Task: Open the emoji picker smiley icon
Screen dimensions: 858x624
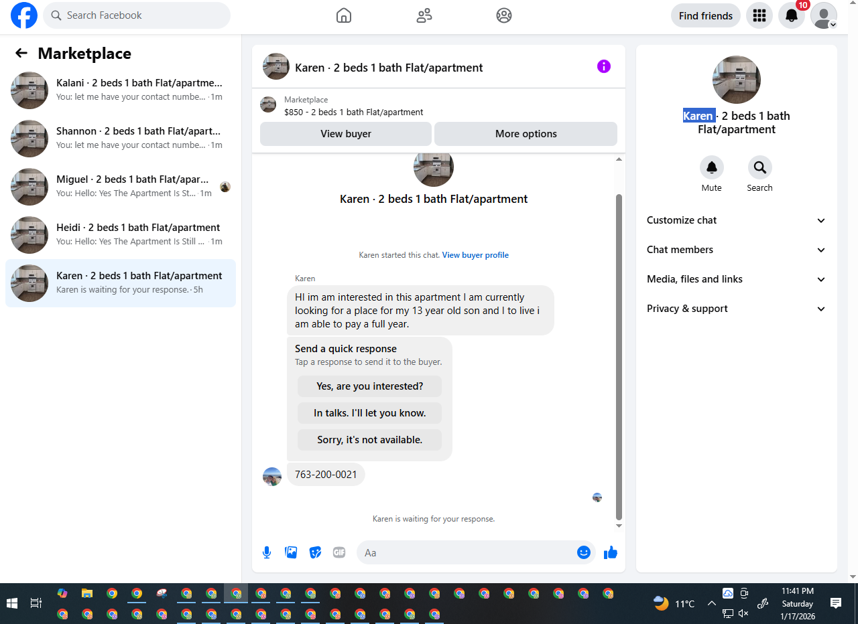Action: point(584,552)
